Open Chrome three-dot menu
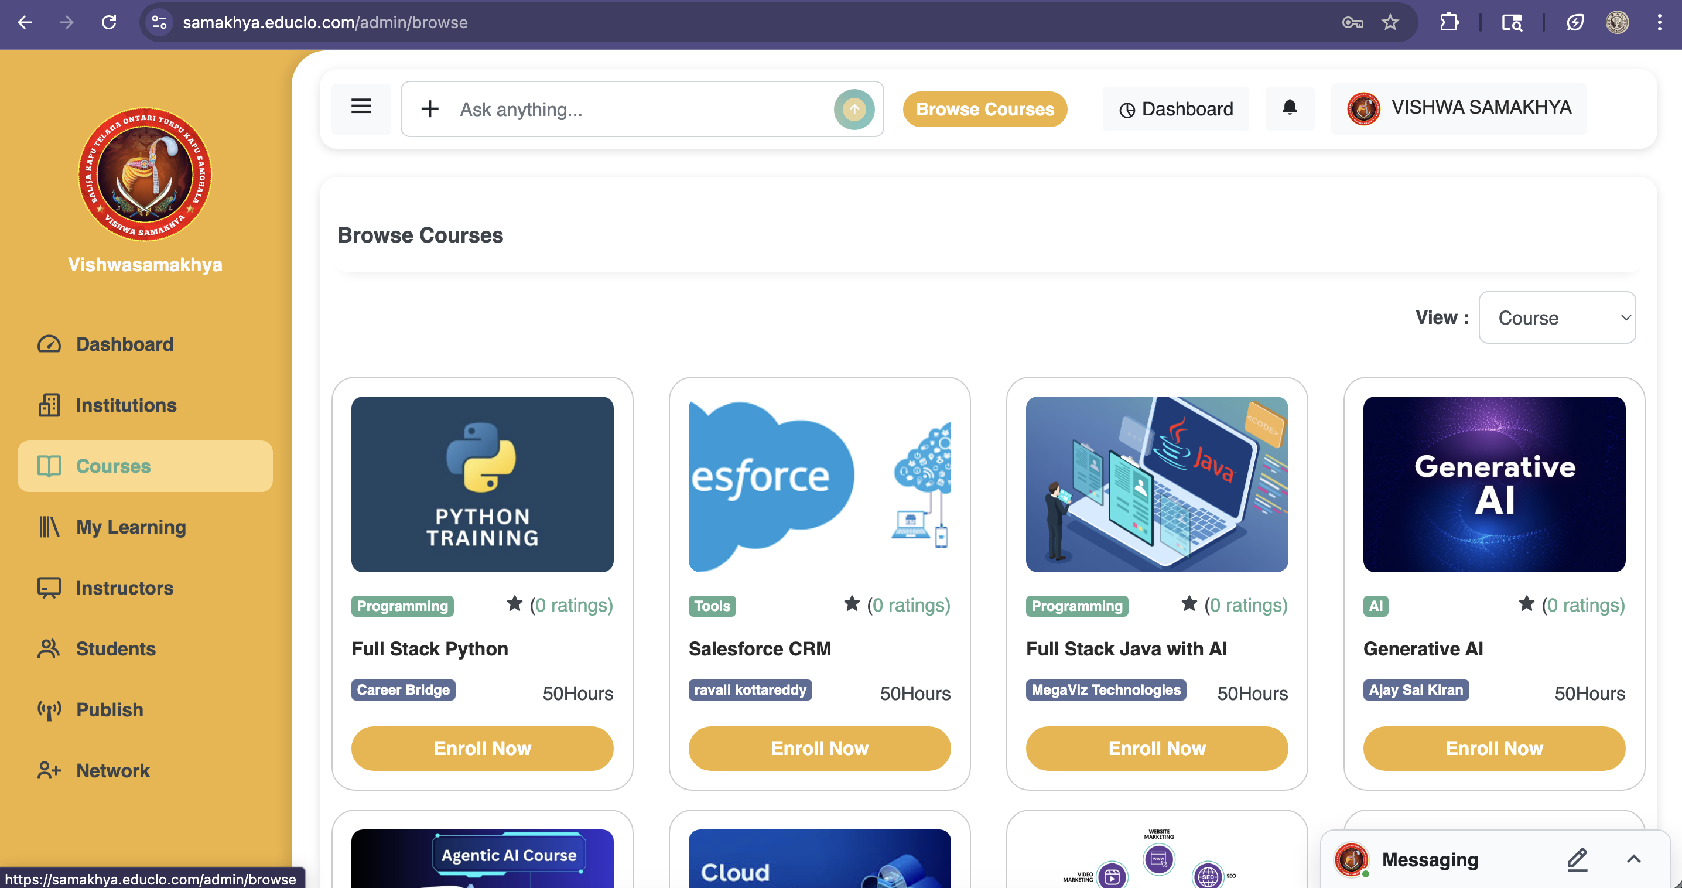This screenshot has width=1682, height=888. point(1659,22)
